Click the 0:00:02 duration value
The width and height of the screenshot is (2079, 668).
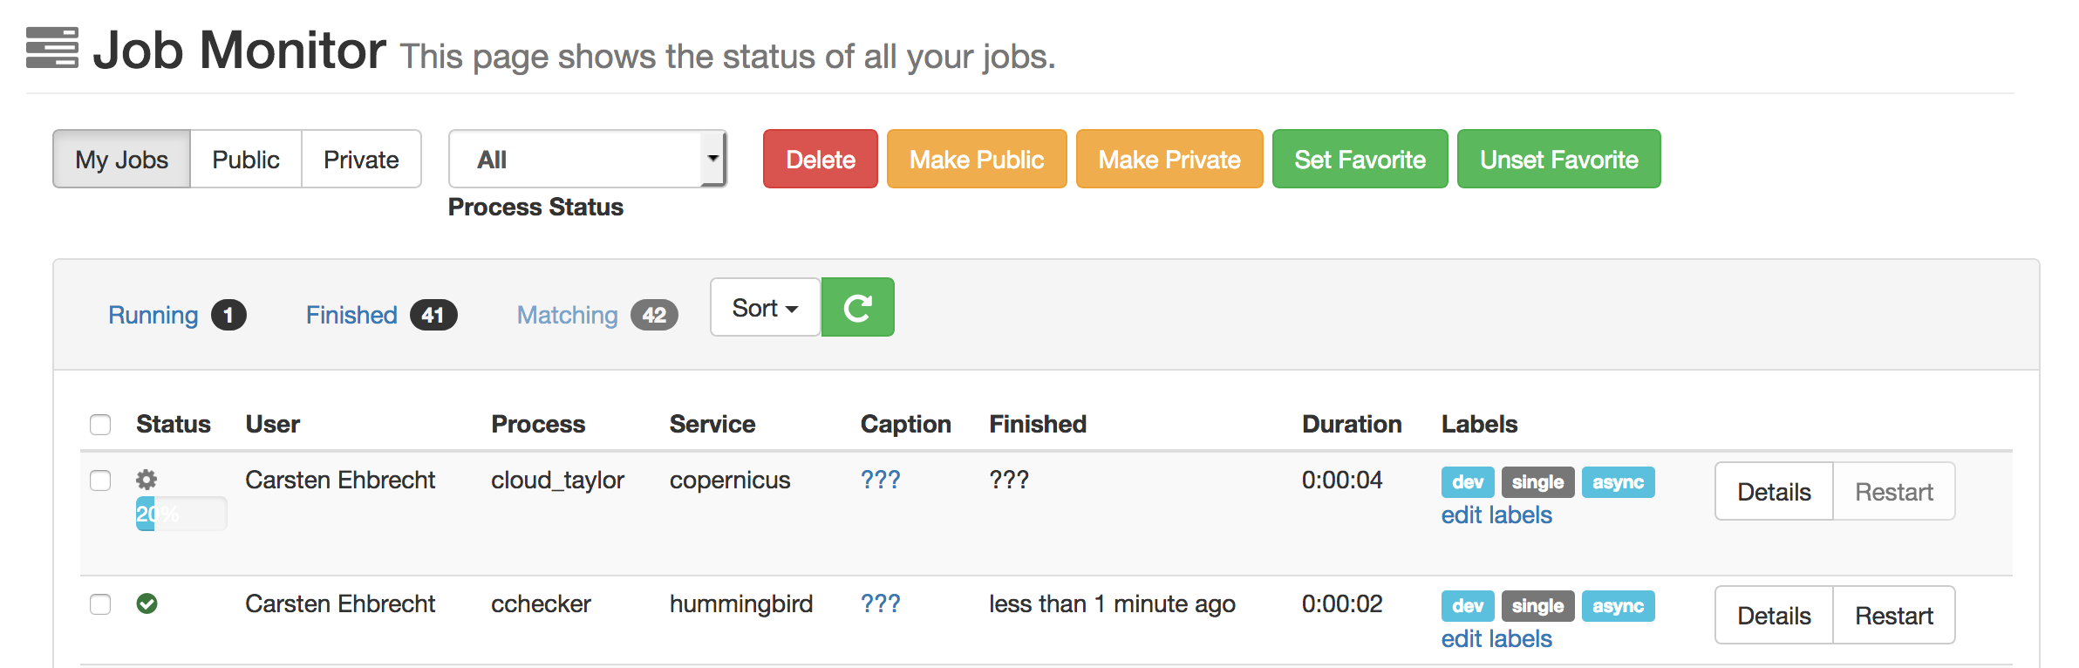[x=1342, y=603]
